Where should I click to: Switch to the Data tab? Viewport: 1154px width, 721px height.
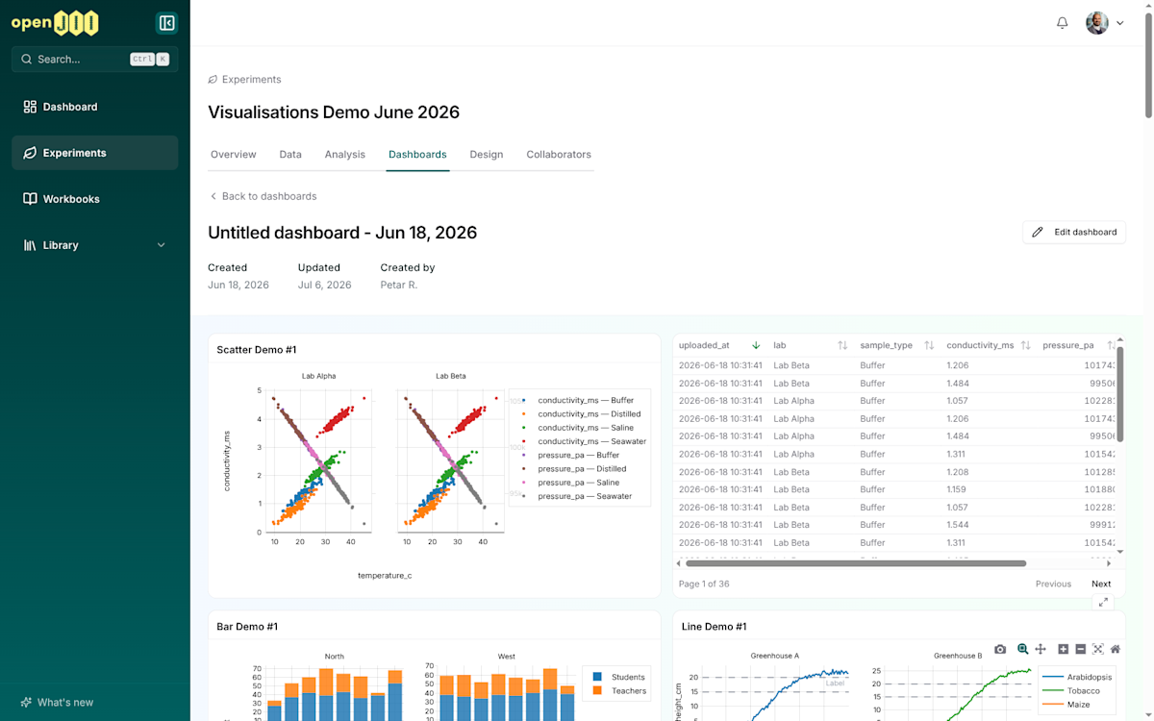click(290, 155)
